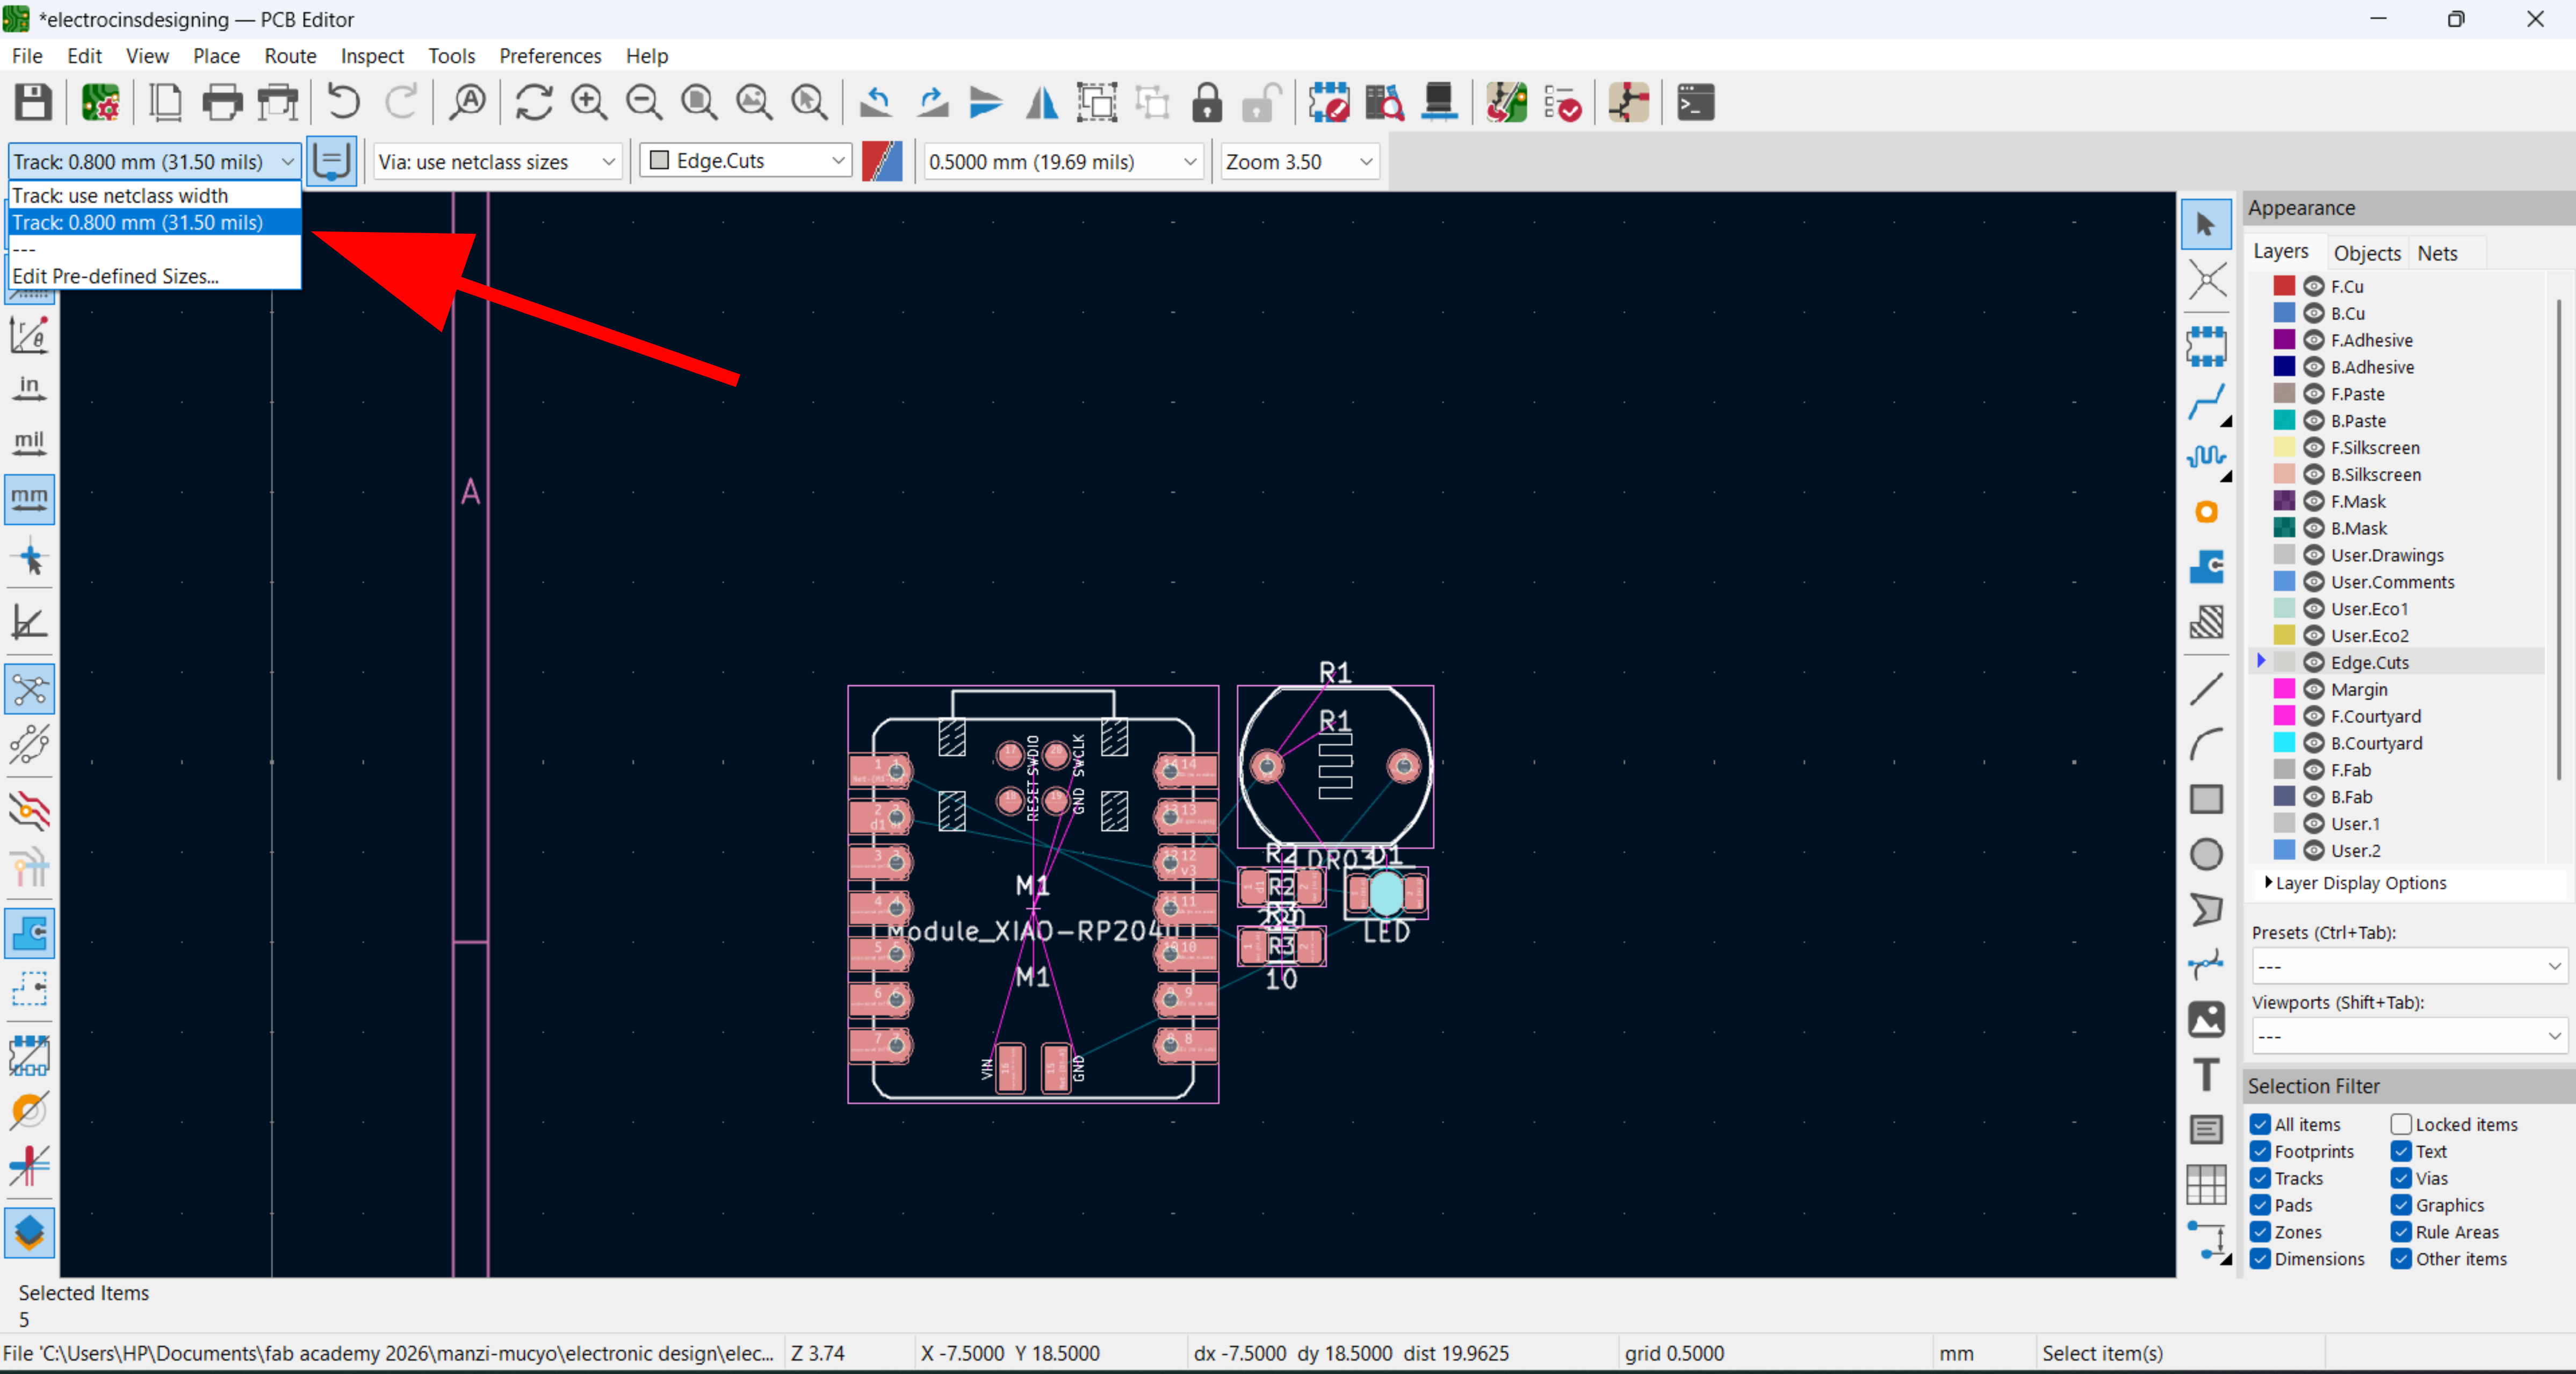Select the Route Tracks tool

[2205, 402]
